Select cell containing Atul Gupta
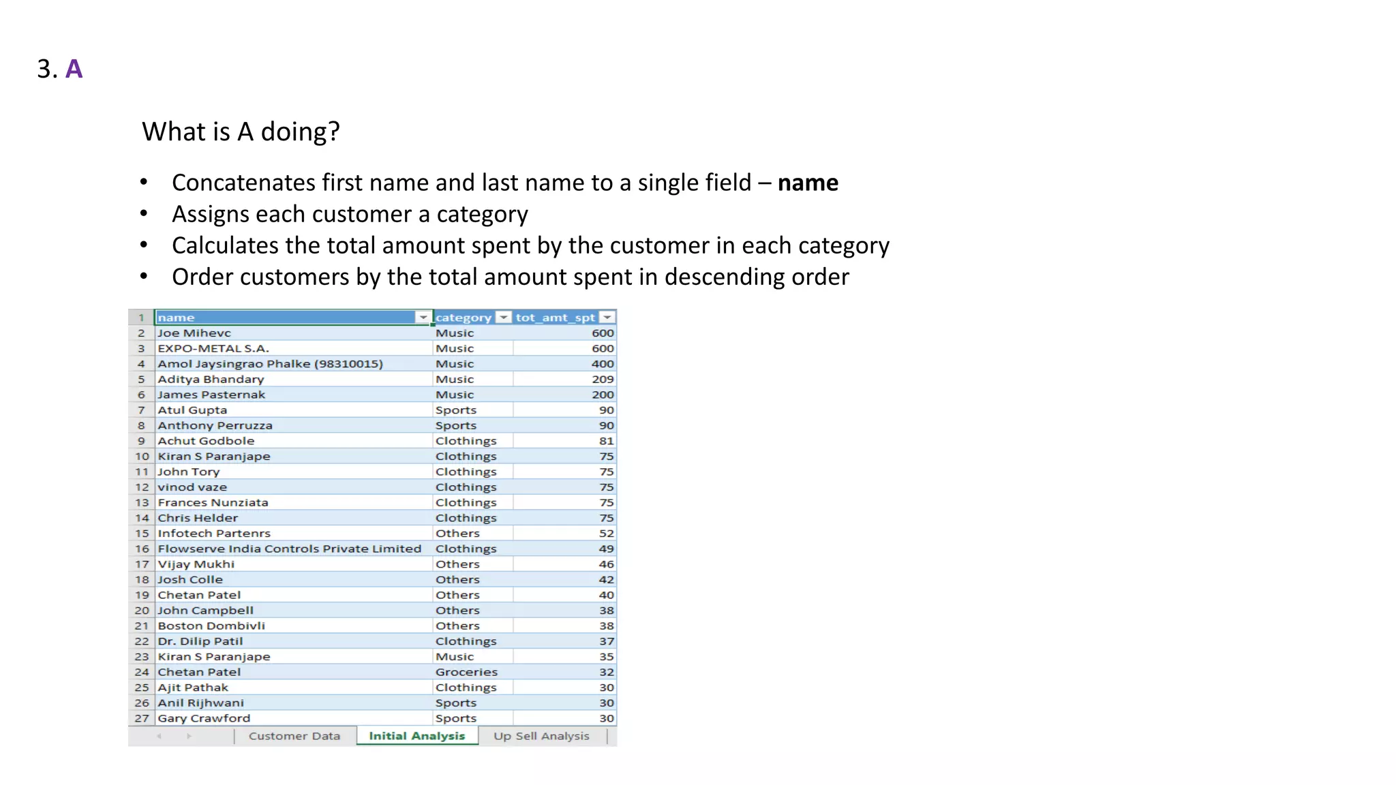 click(294, 410)
